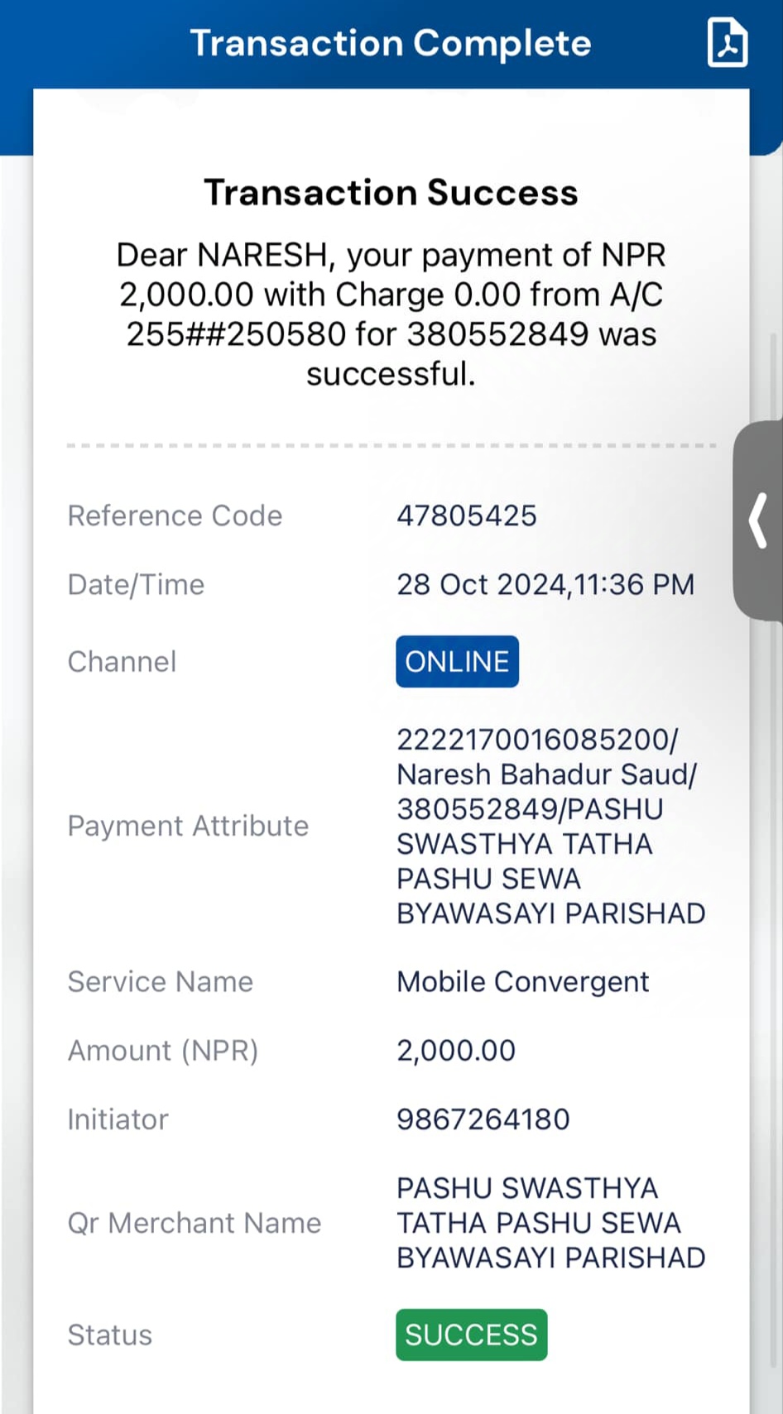Select the initiator number 9867264180
The image size is (783, 1414).
[x=483, y=1119]
